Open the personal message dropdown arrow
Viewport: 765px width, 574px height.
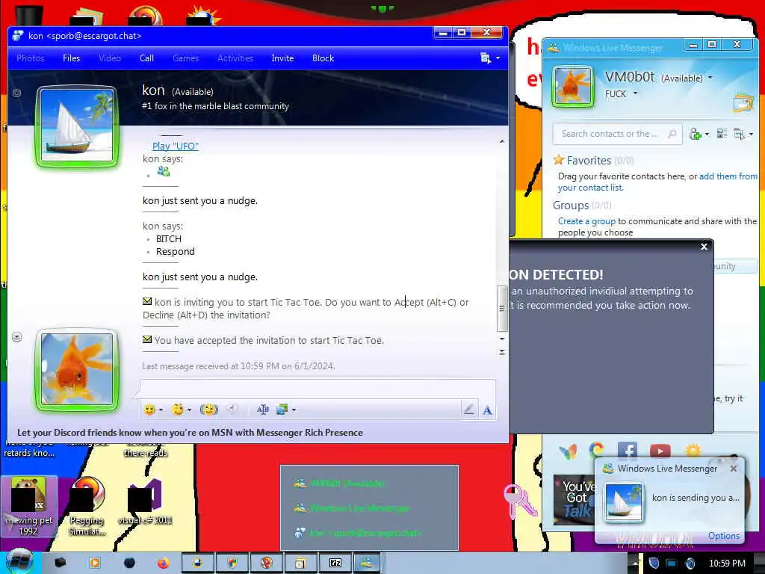pos(635,93)
